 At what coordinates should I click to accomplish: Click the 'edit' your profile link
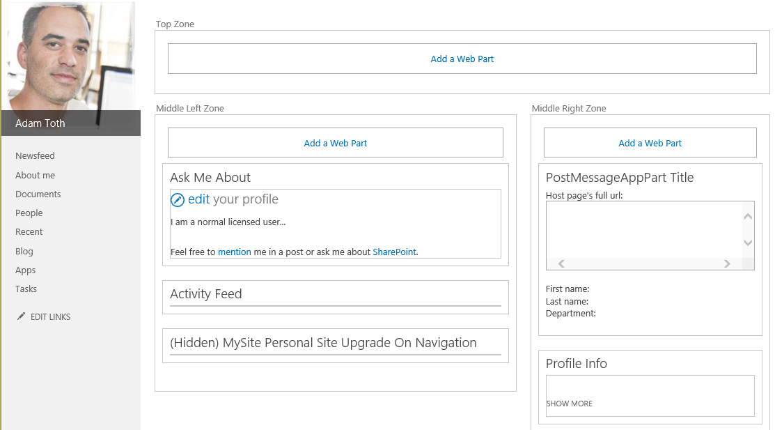click(x=198, y=199)
